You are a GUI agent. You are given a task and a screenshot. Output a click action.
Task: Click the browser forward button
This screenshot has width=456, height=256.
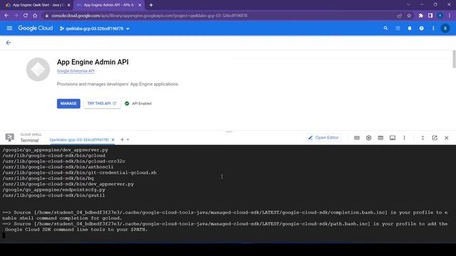click(16, 16)
